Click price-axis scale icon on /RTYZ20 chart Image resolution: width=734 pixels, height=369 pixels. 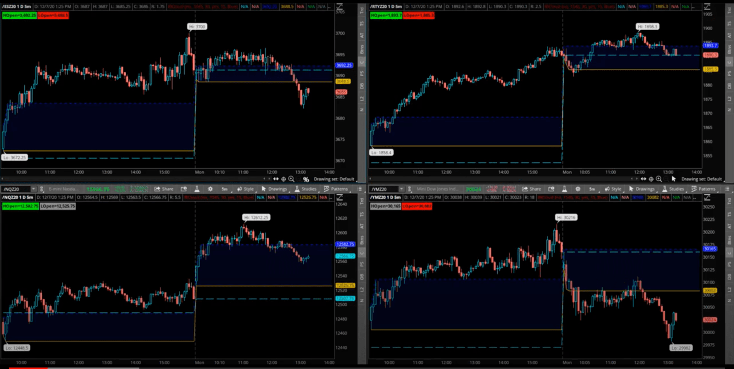point(707,6)
